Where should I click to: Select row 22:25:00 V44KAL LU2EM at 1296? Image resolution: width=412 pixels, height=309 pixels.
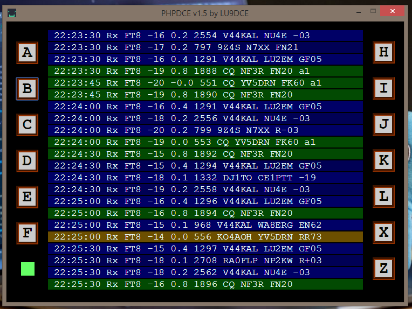tap(205, 201)
